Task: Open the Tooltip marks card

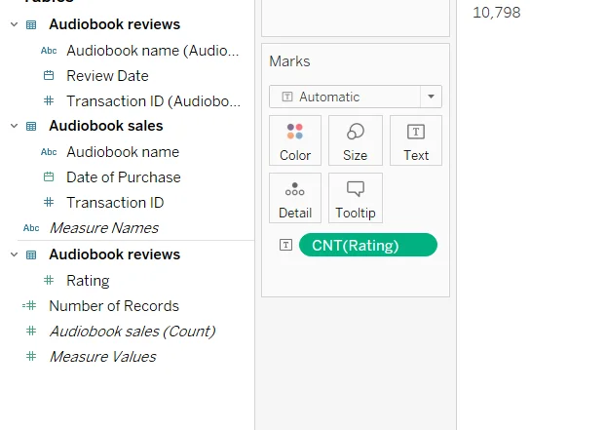Action: click(x=356, y=198)
